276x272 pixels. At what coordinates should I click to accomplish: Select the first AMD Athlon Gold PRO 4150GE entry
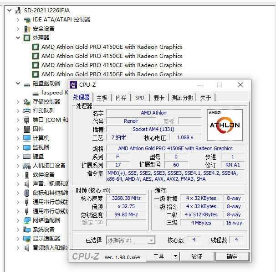click(x=112, y=47)
